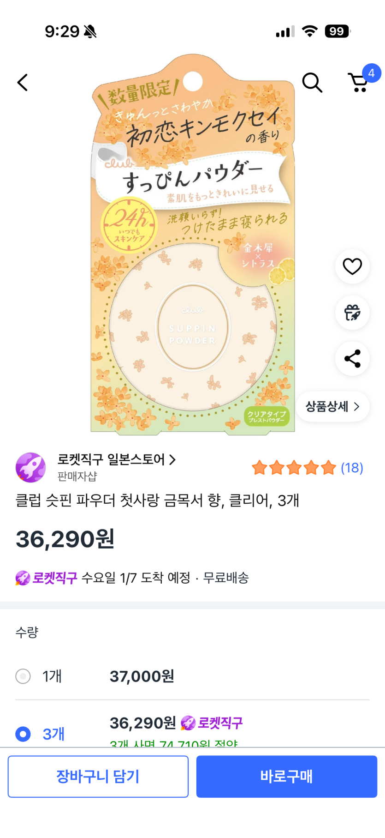Tap the gift icon button
The height and width of the screenshot is (838, 385).
tap(352, 313)
